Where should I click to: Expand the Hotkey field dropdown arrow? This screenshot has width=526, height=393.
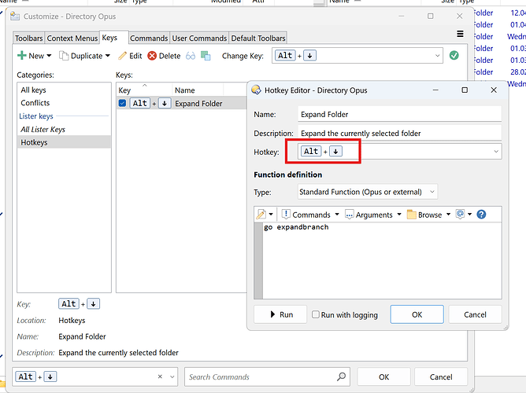pos(496,152)
